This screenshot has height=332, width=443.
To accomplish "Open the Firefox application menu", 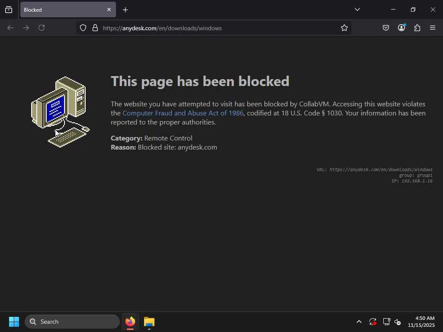I will point(433,28).
